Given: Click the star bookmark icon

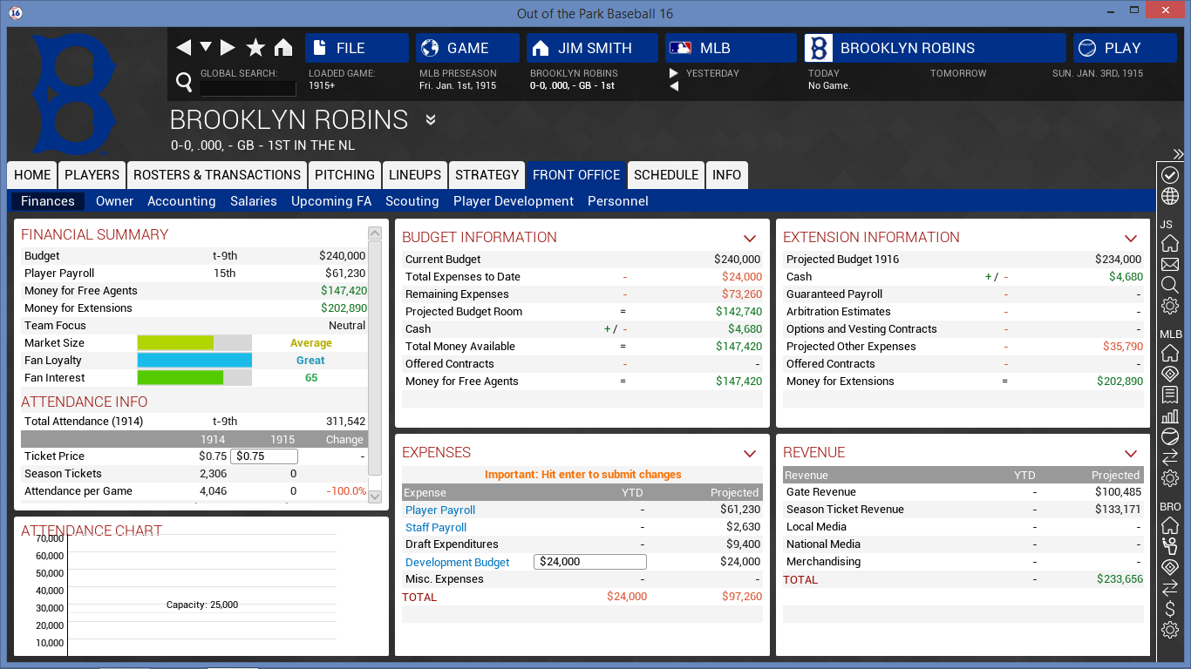Looking at the screenshot, I should (255, 47).
